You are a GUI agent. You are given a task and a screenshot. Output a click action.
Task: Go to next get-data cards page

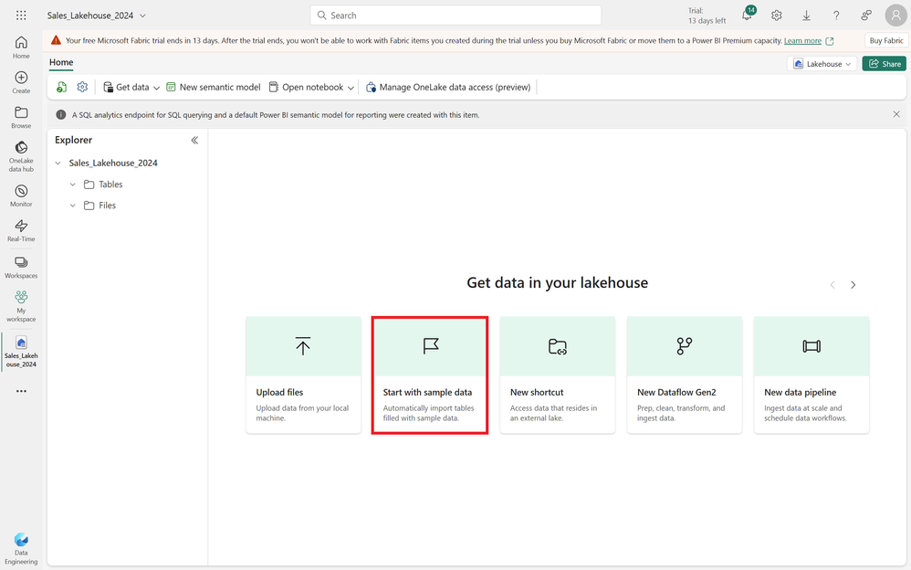click(853, 285)
